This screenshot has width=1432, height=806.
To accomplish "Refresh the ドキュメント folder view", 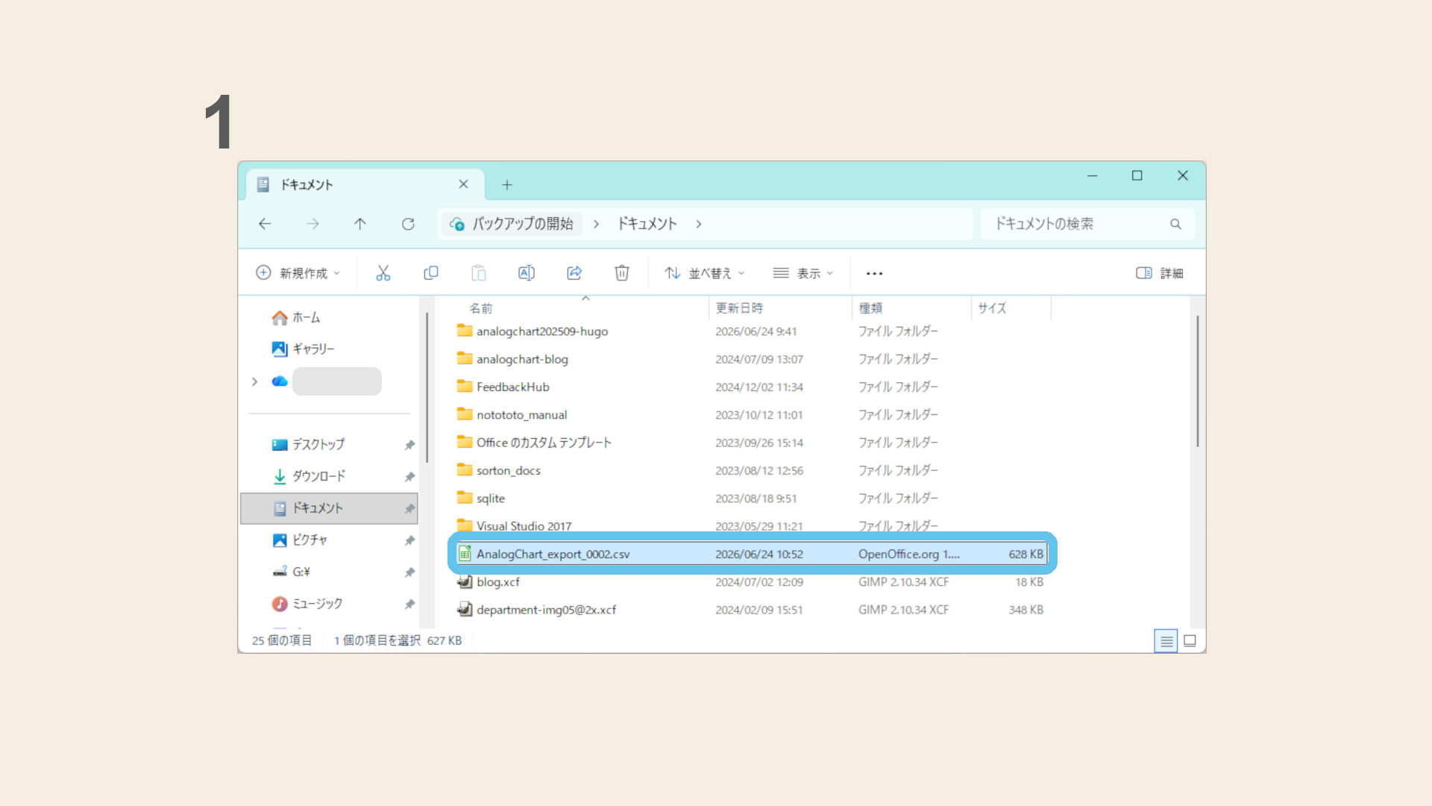I will click(x=408, y=224).
